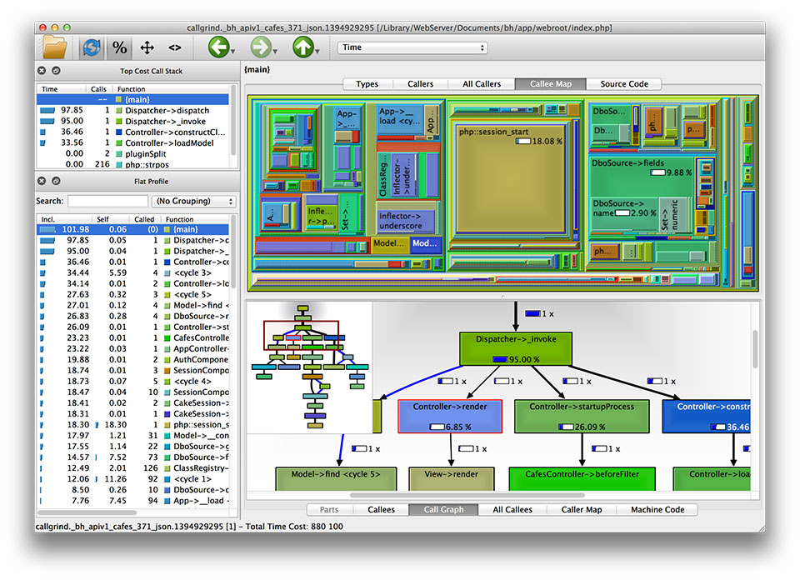Click the flat profile horizontal scrollbar
The height and width of the screenshot is (580, 800).
coord(87,512)
